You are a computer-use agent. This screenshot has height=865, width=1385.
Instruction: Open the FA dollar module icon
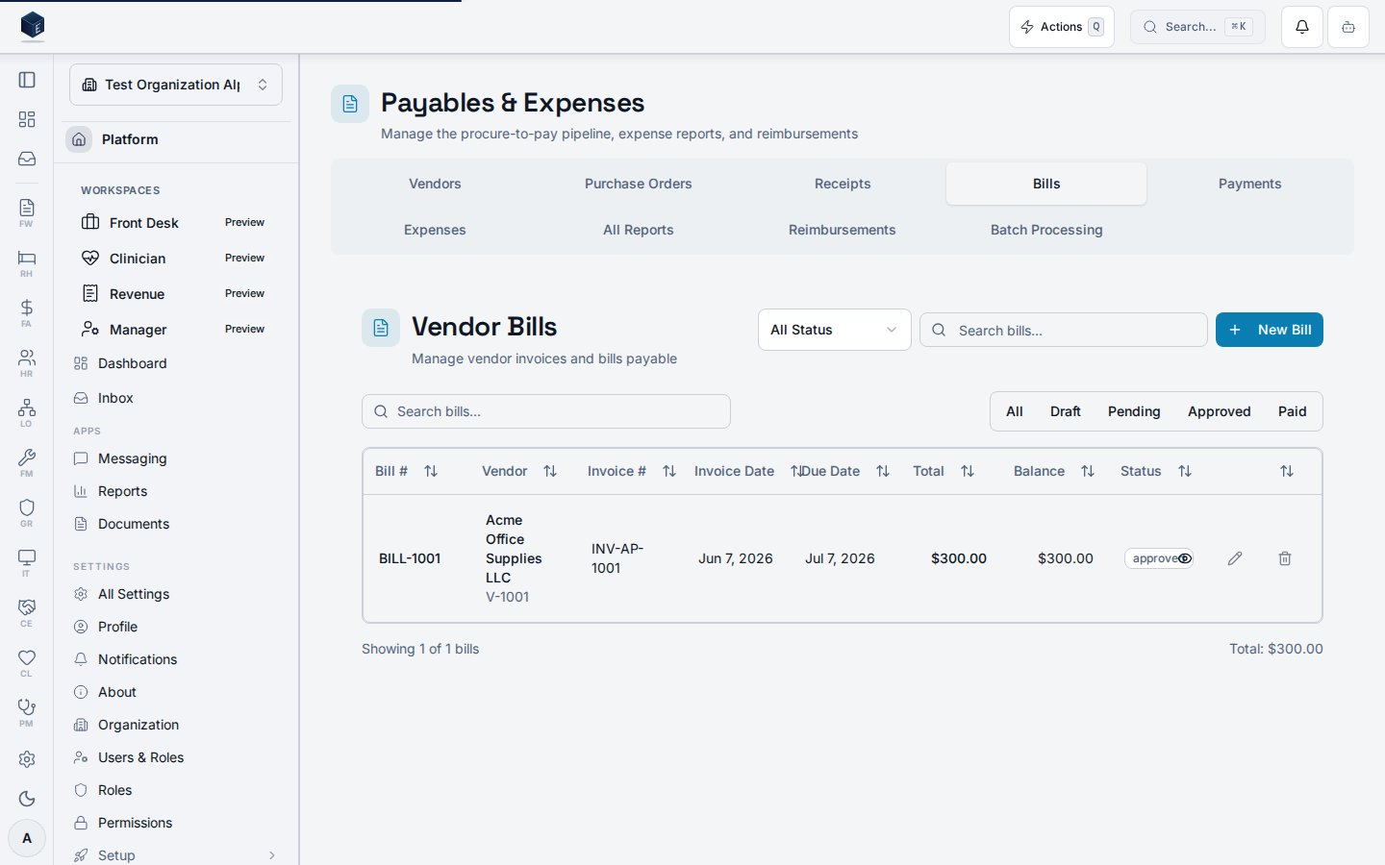point(27,312)
